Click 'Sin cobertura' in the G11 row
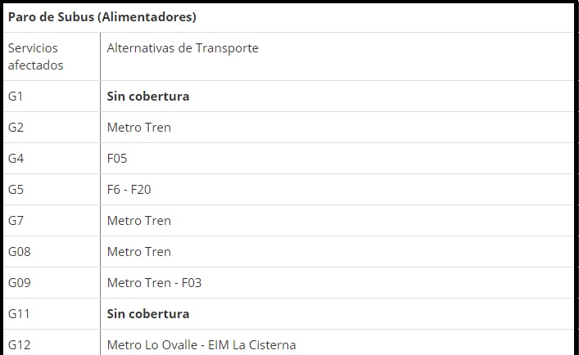 point(148,314)
